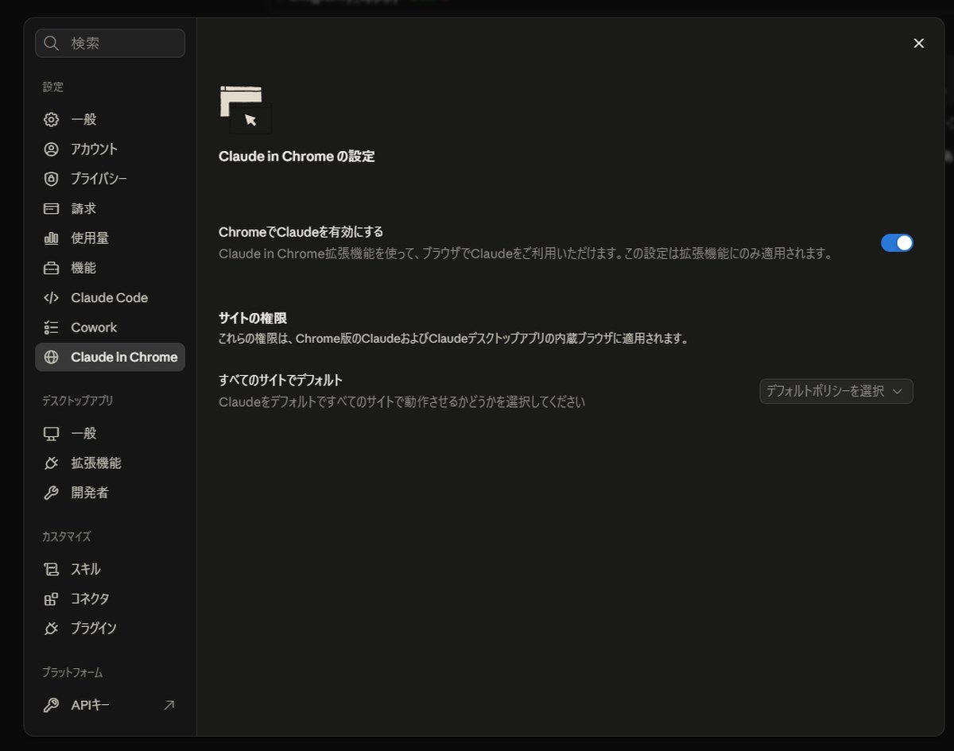This screenshot has height=751, width=954.
Task: Click the Claude in Chrome の設定 heading
Action: coord(297,157)
